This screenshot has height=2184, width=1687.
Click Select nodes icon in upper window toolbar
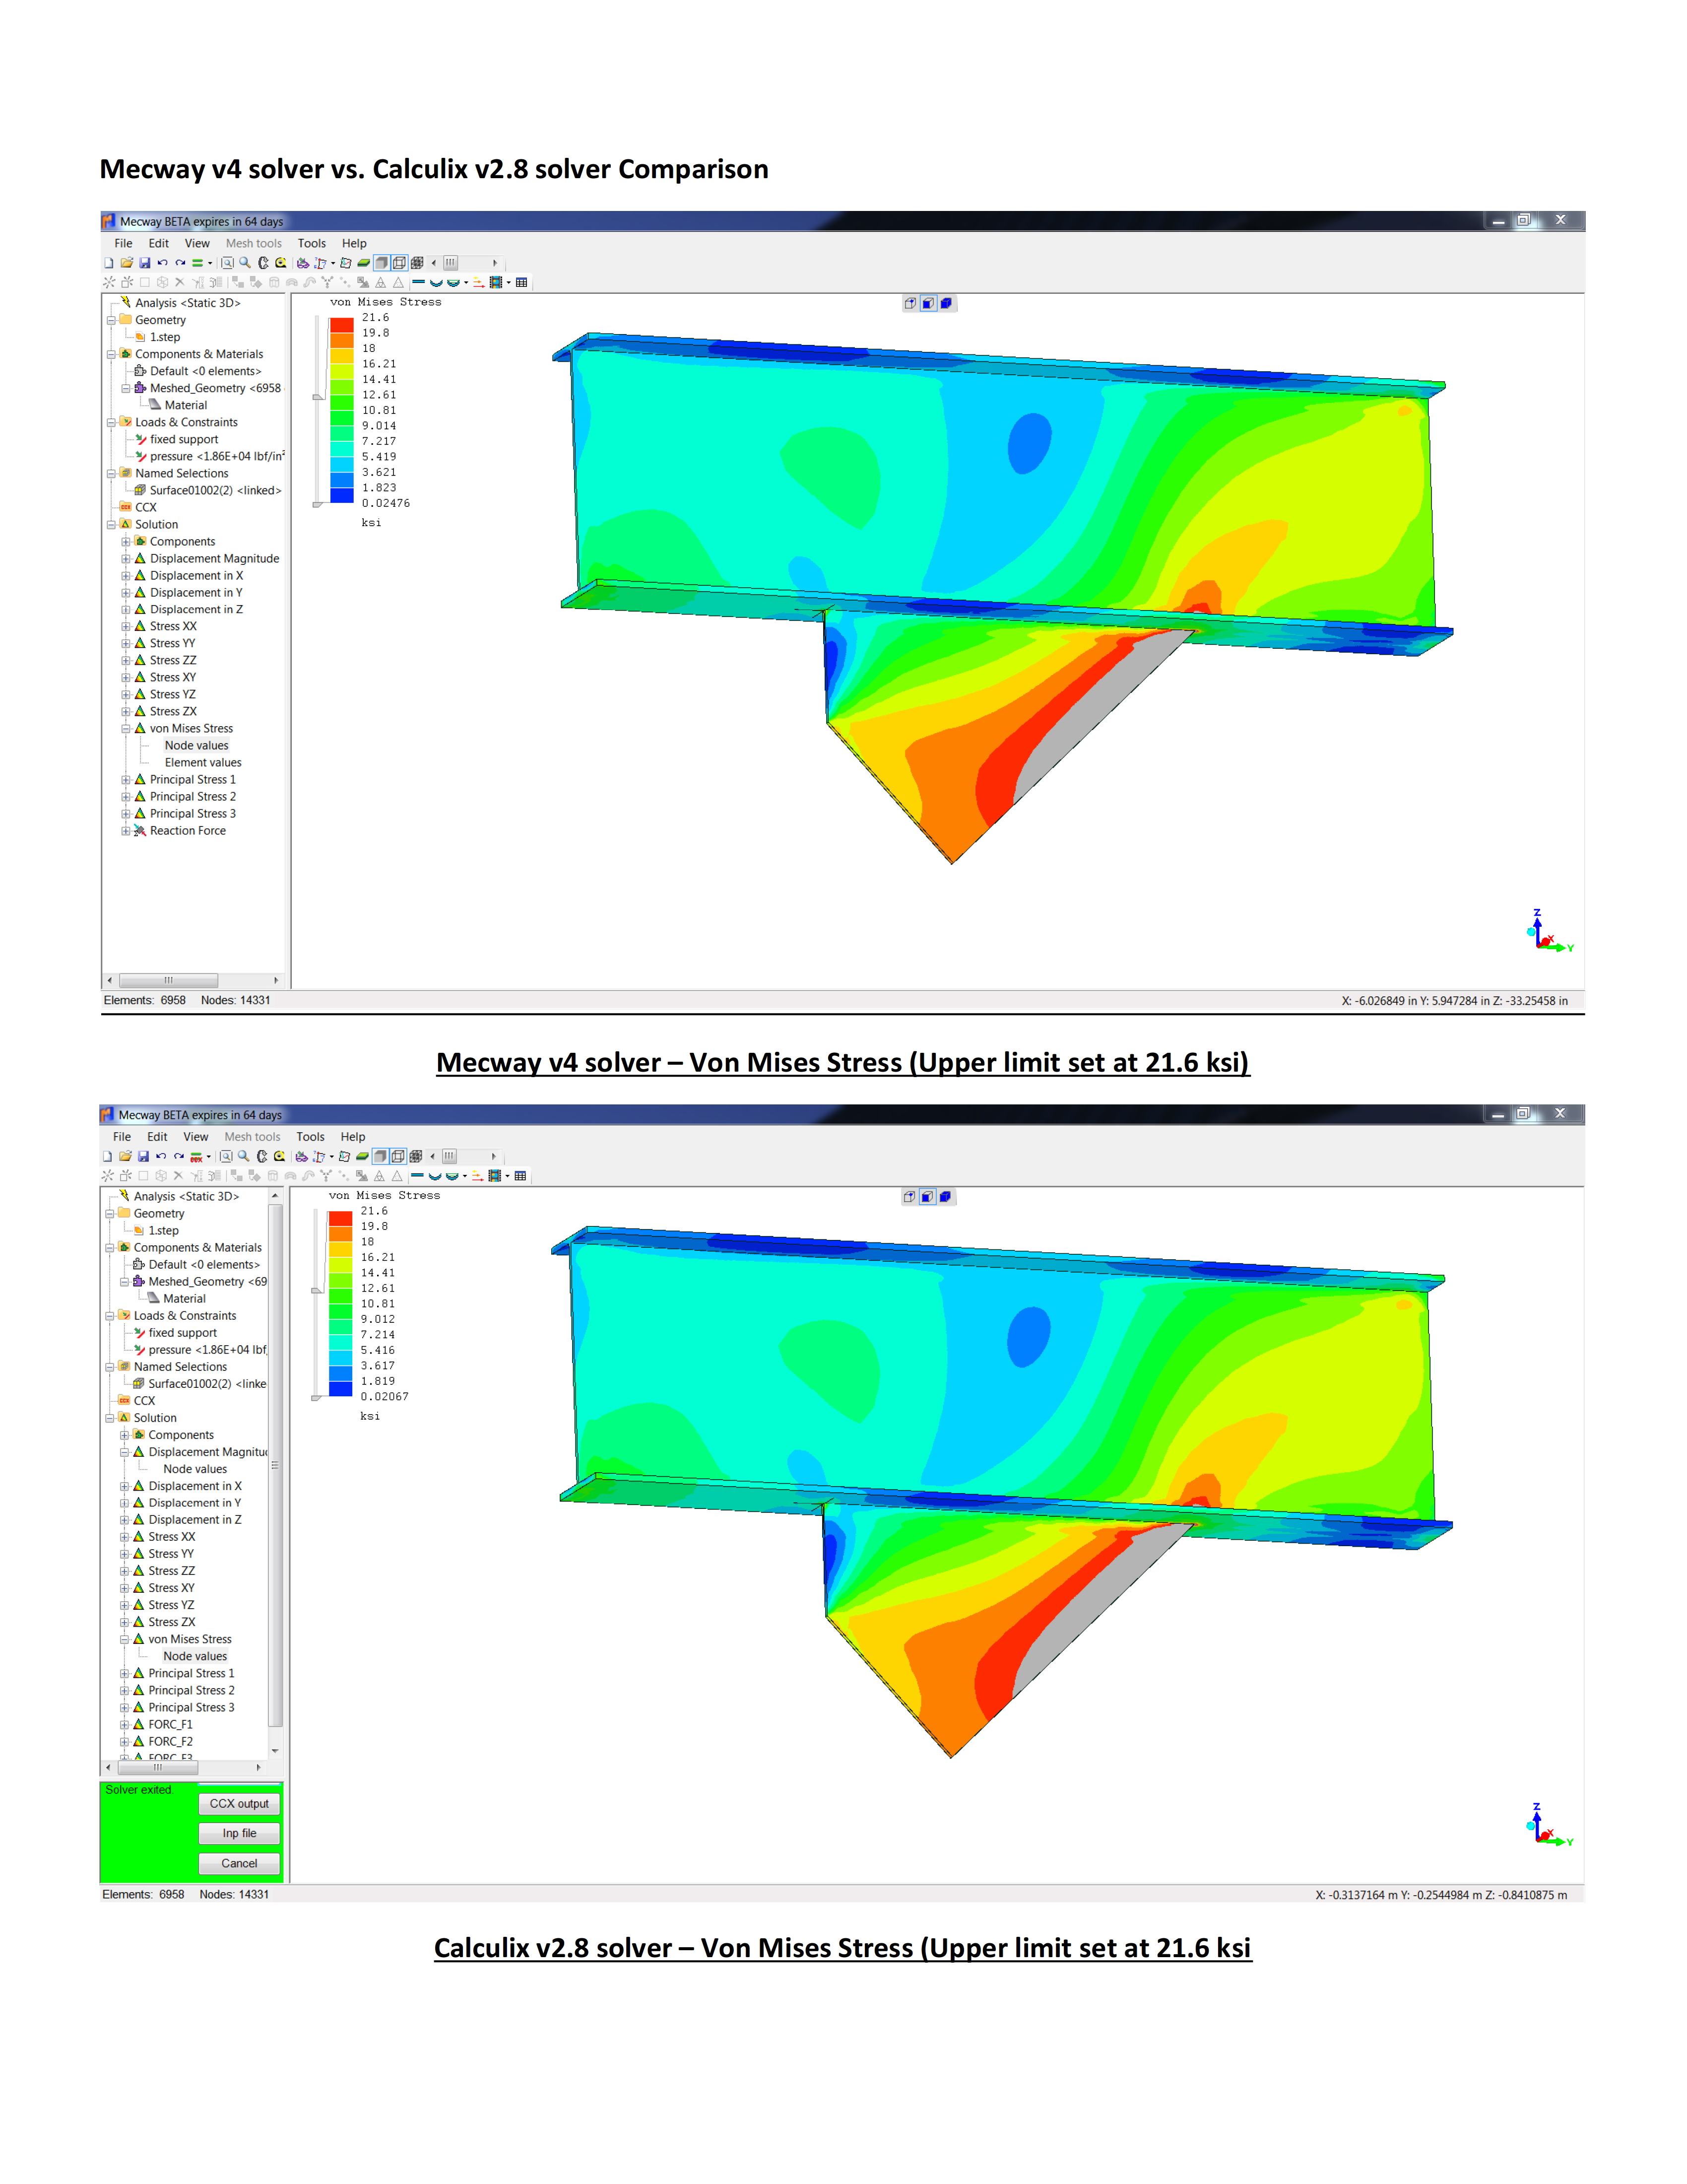click(x=320, y=263)
